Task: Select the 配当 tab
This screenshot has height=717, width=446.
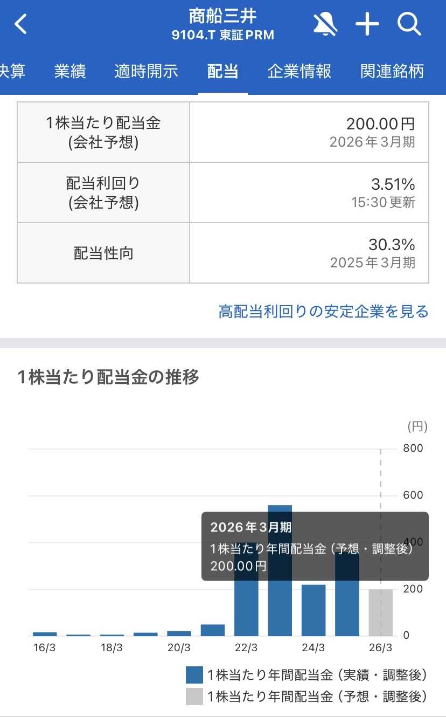Action: click(222, 71)
